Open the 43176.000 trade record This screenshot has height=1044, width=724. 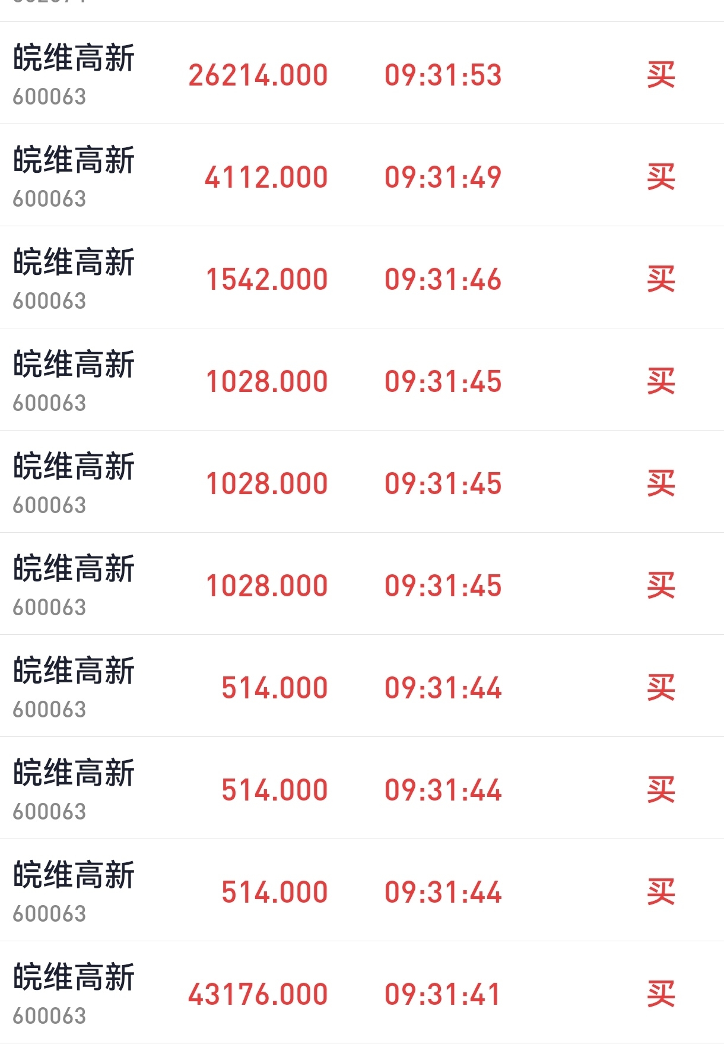(x=362, y=992)
